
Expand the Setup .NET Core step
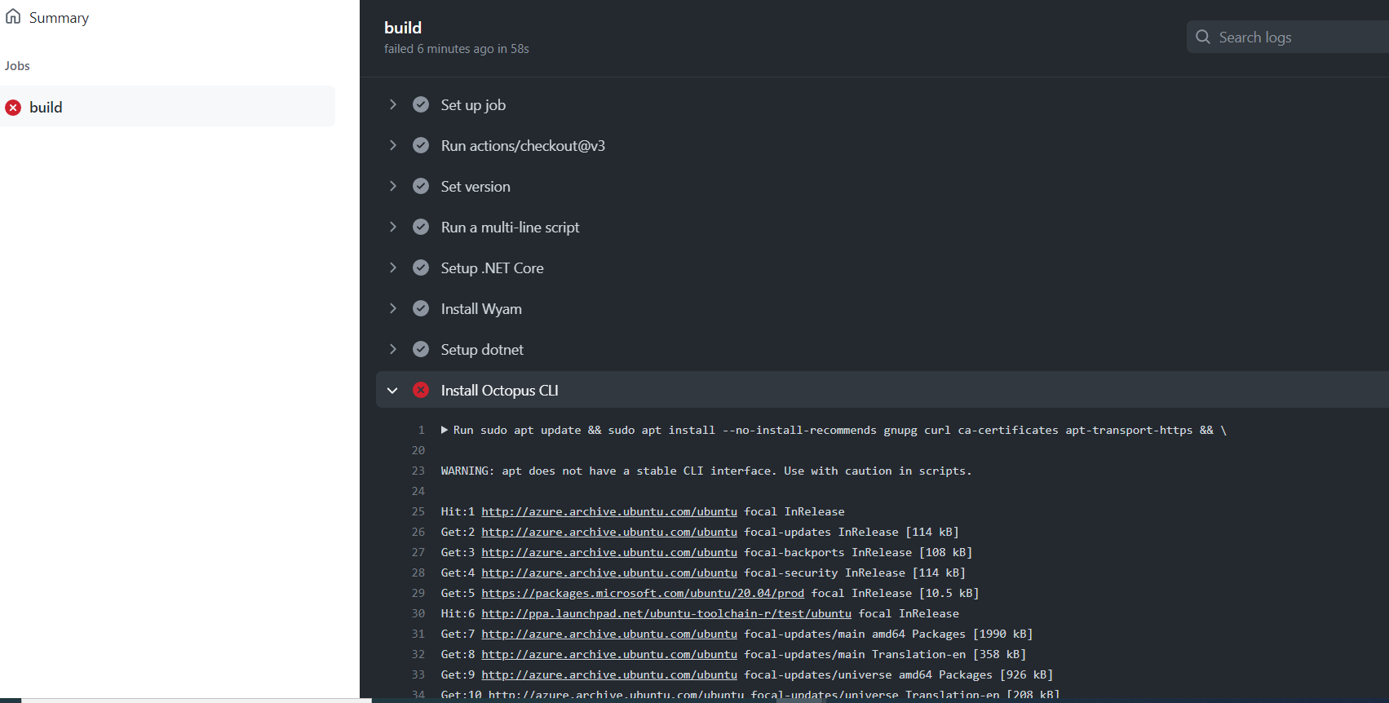392,267
